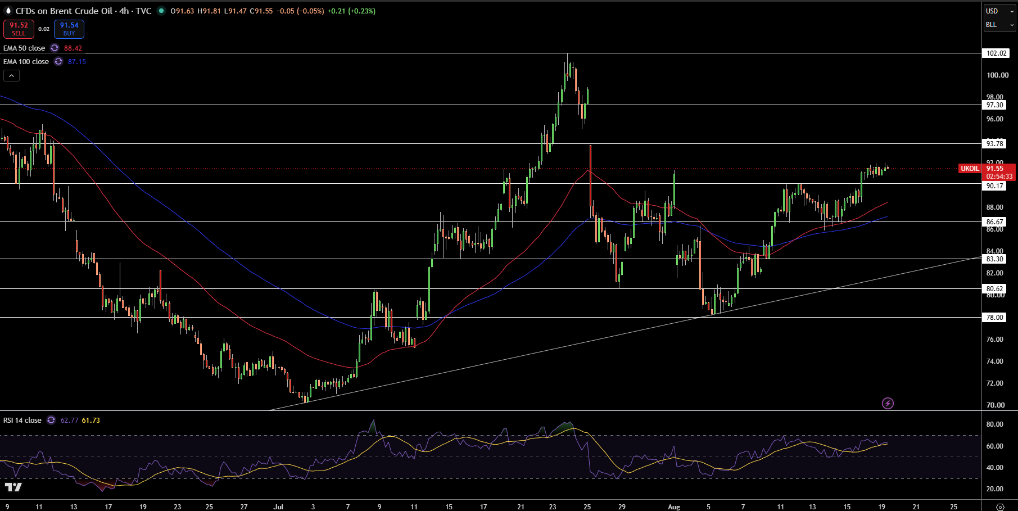Click the RSI 14 refresh icon
The width and height of the screenshot is (1018, 511).
pyautogui.click(x=51, y=420)
